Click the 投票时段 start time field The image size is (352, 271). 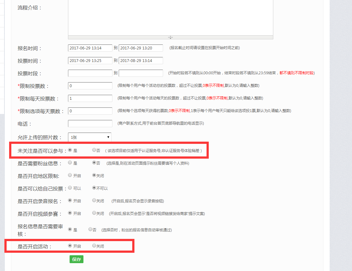tap(90, 73)
